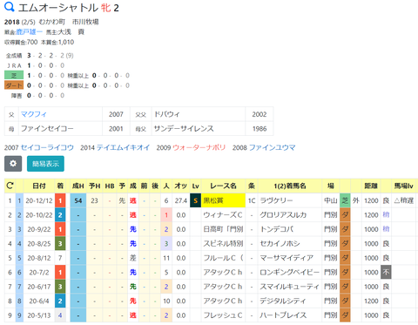Click the 成H column header

click(78, 186)
